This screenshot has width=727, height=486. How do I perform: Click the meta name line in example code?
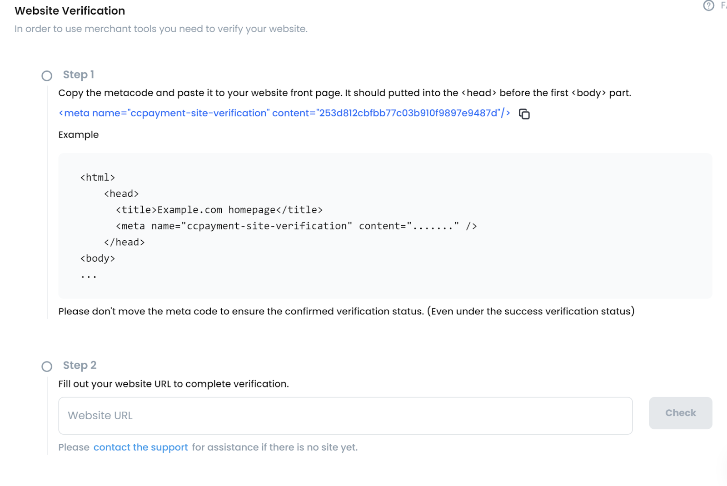(296, 226)
